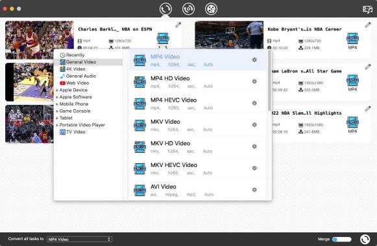Open the media library icon at top right

pyautogui.click(x=367, y=9)
